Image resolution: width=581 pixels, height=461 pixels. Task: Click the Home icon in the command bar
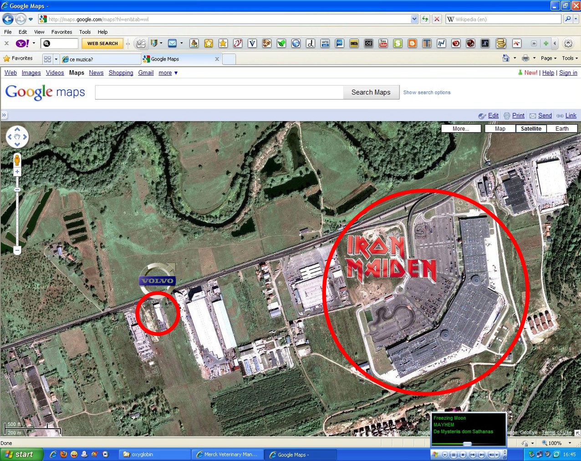click(x=506, y=58)
